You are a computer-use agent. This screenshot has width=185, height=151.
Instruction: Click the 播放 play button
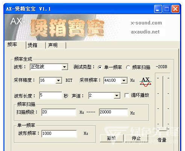[x=112, y=138]
